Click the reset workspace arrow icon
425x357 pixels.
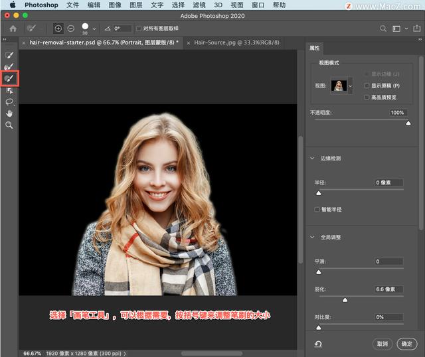tap(318, 344)
